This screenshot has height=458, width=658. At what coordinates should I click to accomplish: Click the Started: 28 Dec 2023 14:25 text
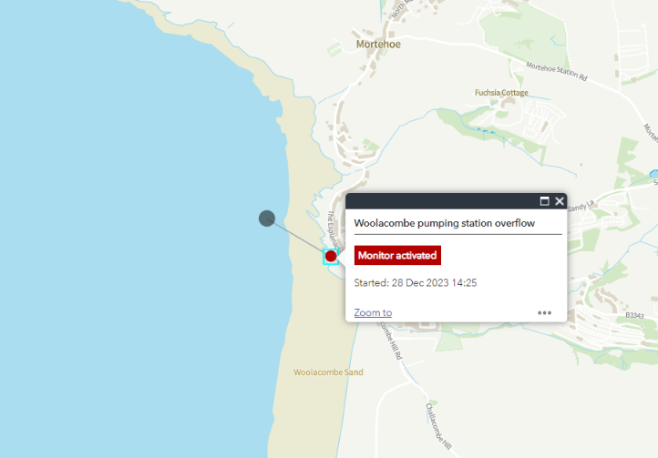pyautogui.click(x=416, y=282)
